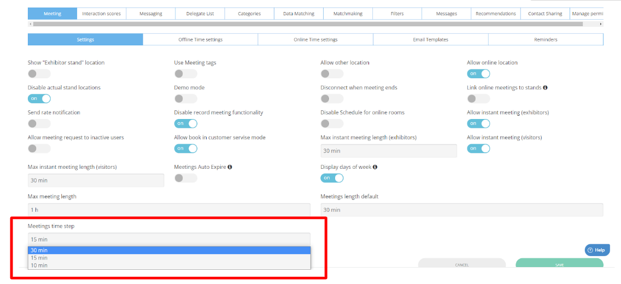Select the Settings sub-tab

[85, 39]
